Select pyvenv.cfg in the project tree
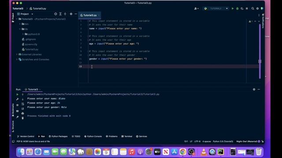Viewport: 282px width, 158px height. pyautogui.click(x=30, y=44)
